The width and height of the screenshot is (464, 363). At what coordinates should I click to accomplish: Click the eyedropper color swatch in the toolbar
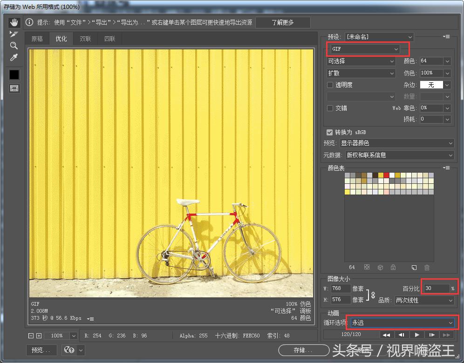(x=14, y=74)
